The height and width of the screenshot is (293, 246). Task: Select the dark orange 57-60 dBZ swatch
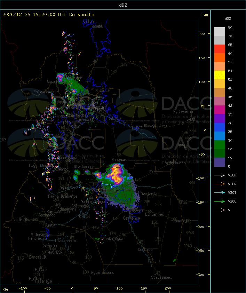pos(220,57)
